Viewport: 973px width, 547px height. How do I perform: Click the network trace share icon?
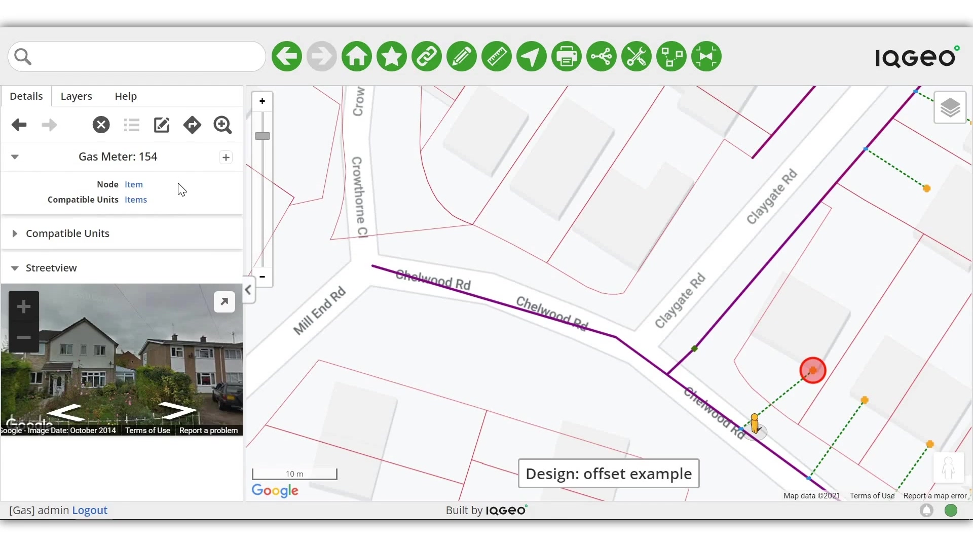point(601,56)
